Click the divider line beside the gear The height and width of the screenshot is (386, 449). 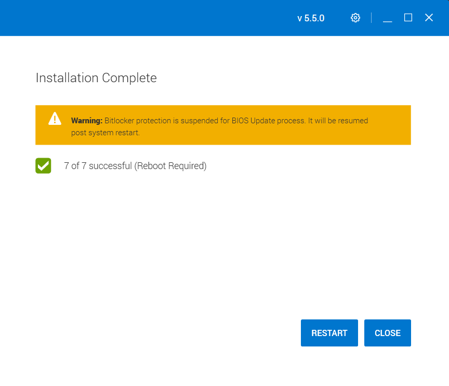pos(371,18)
